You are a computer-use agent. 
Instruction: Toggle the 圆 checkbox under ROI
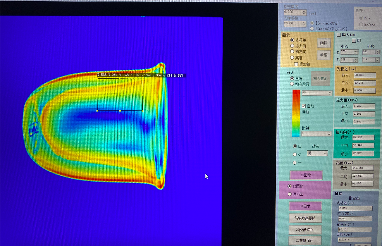[353, 40]
